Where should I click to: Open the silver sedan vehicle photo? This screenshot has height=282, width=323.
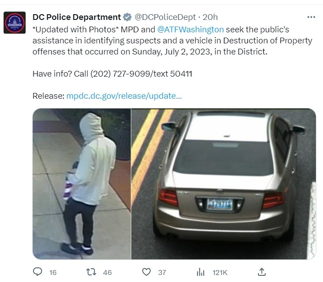224,184
